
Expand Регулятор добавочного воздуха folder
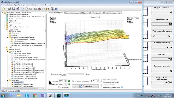click(x=10, y=39)
